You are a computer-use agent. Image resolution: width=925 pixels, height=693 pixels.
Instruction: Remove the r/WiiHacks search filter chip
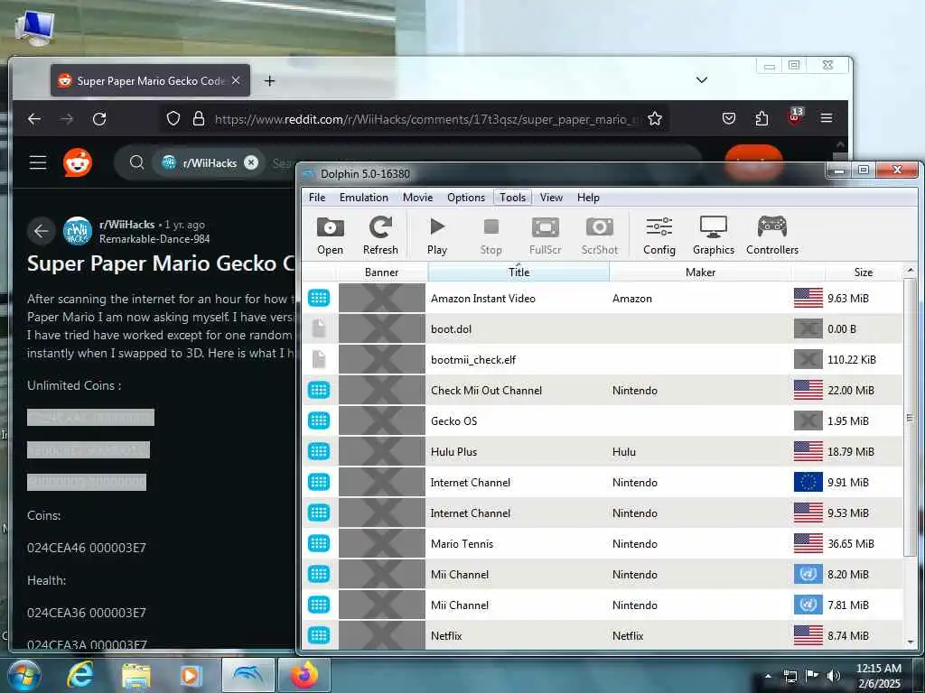coord(251,162)
